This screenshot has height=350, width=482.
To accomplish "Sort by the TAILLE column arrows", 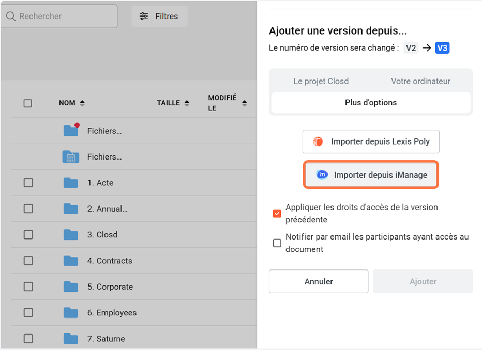I will point(187,103).
